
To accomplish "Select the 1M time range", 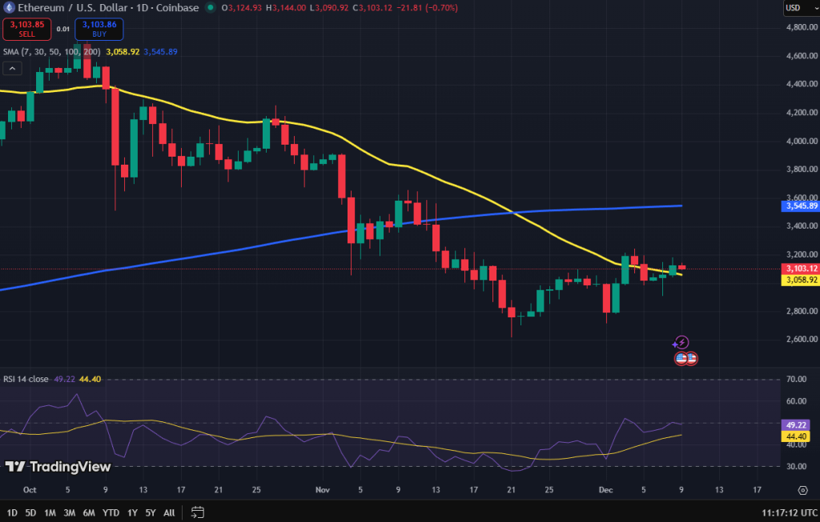I will point(50,512).
